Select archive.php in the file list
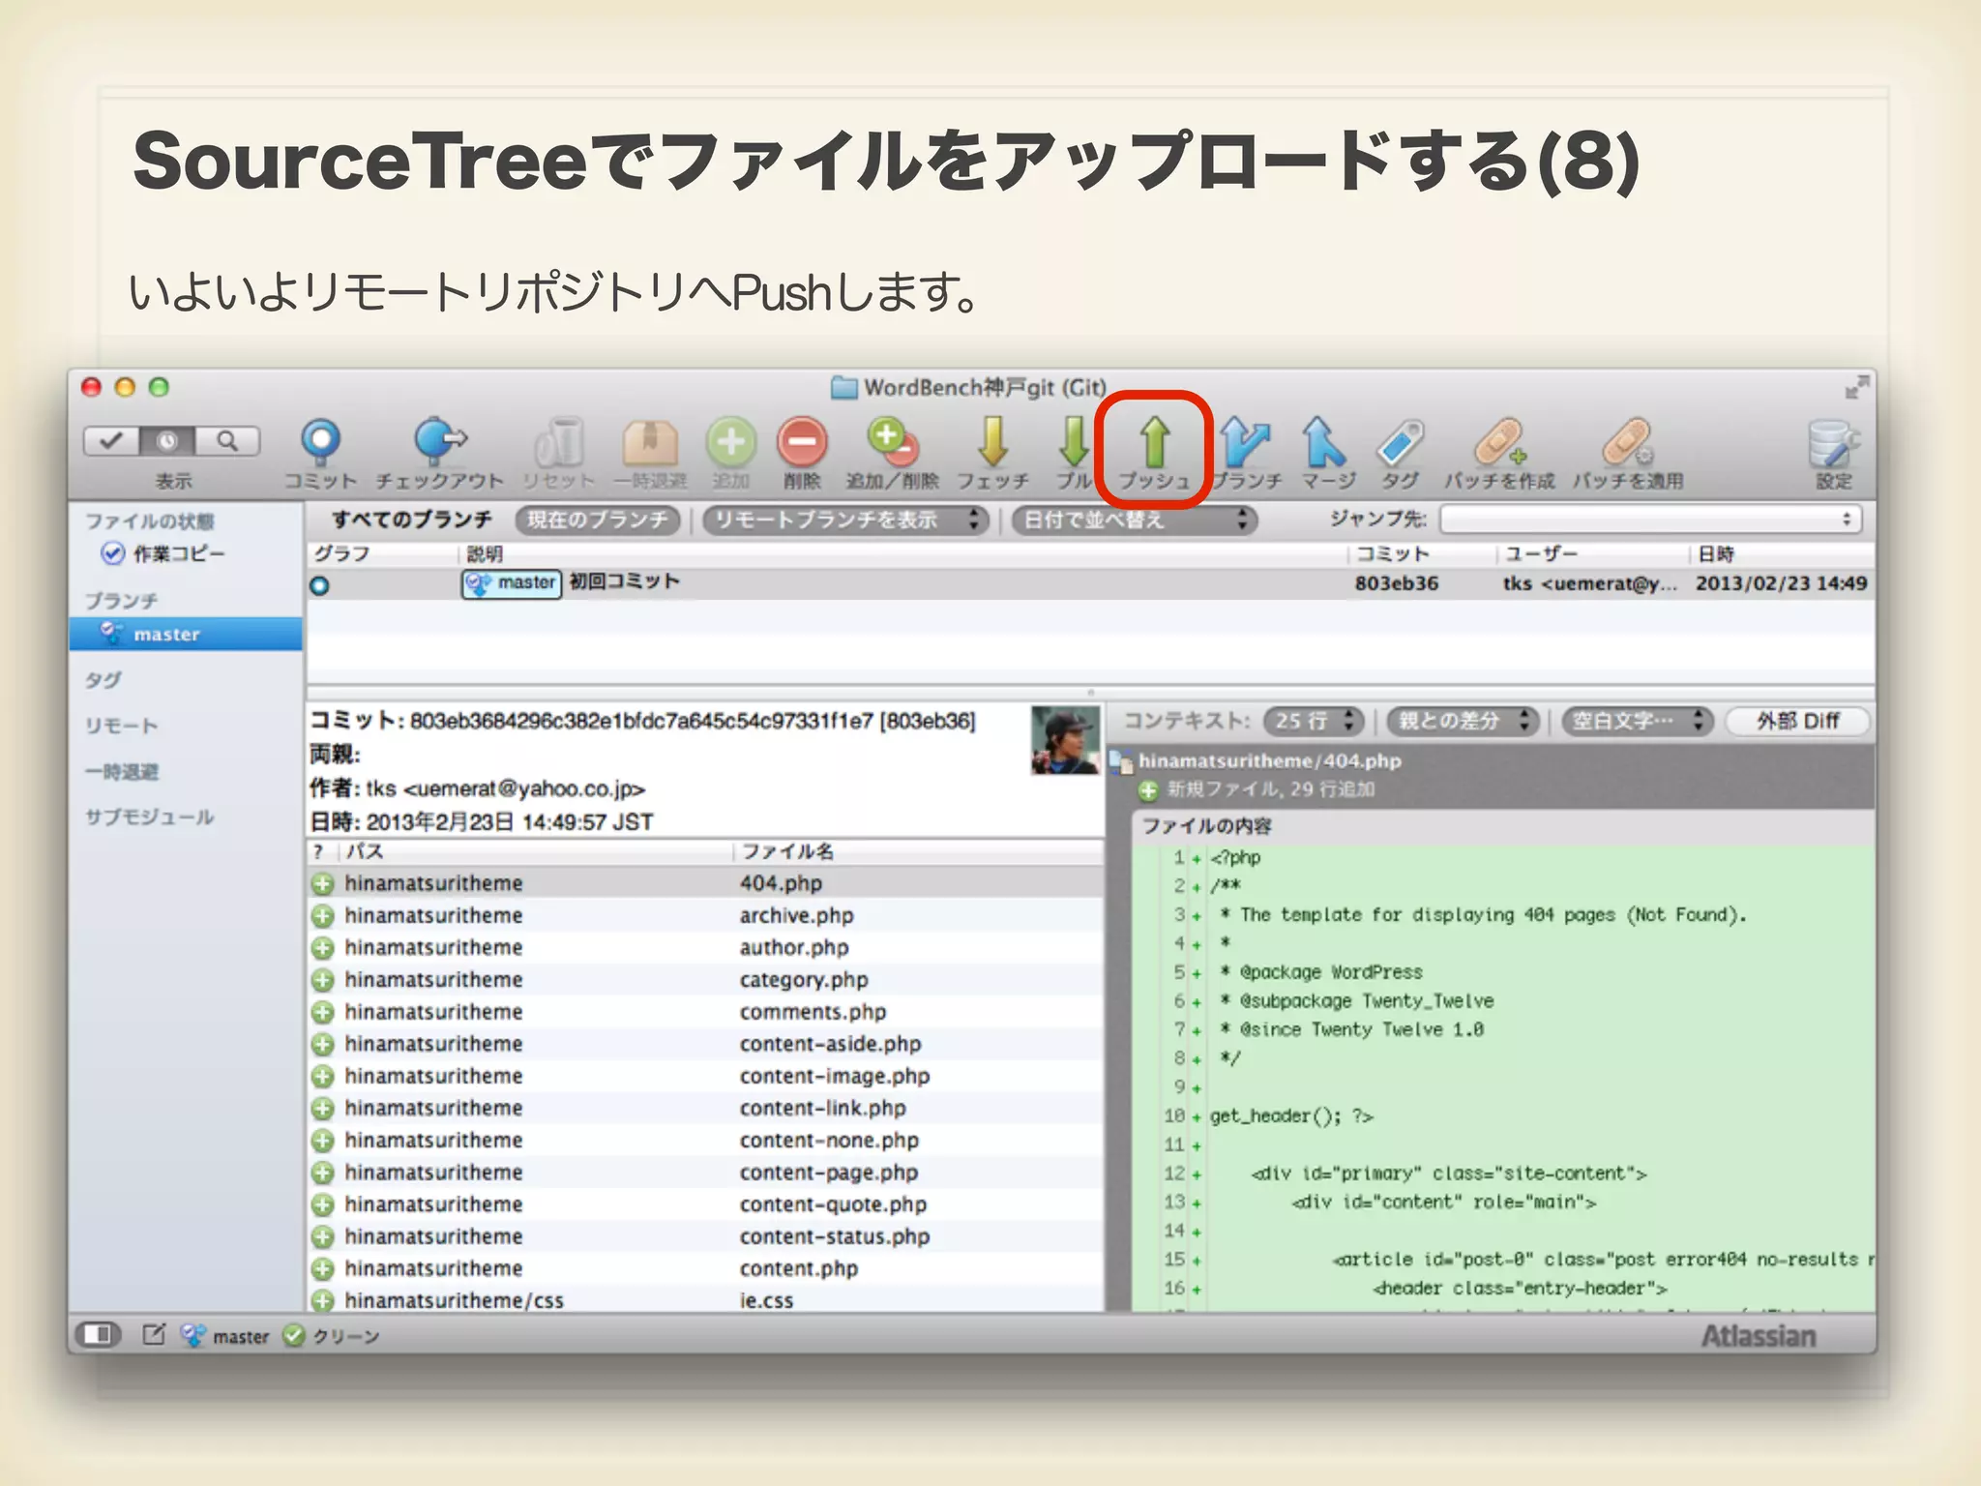Screen dimensions: 1981x1486 tap(796, 915)
